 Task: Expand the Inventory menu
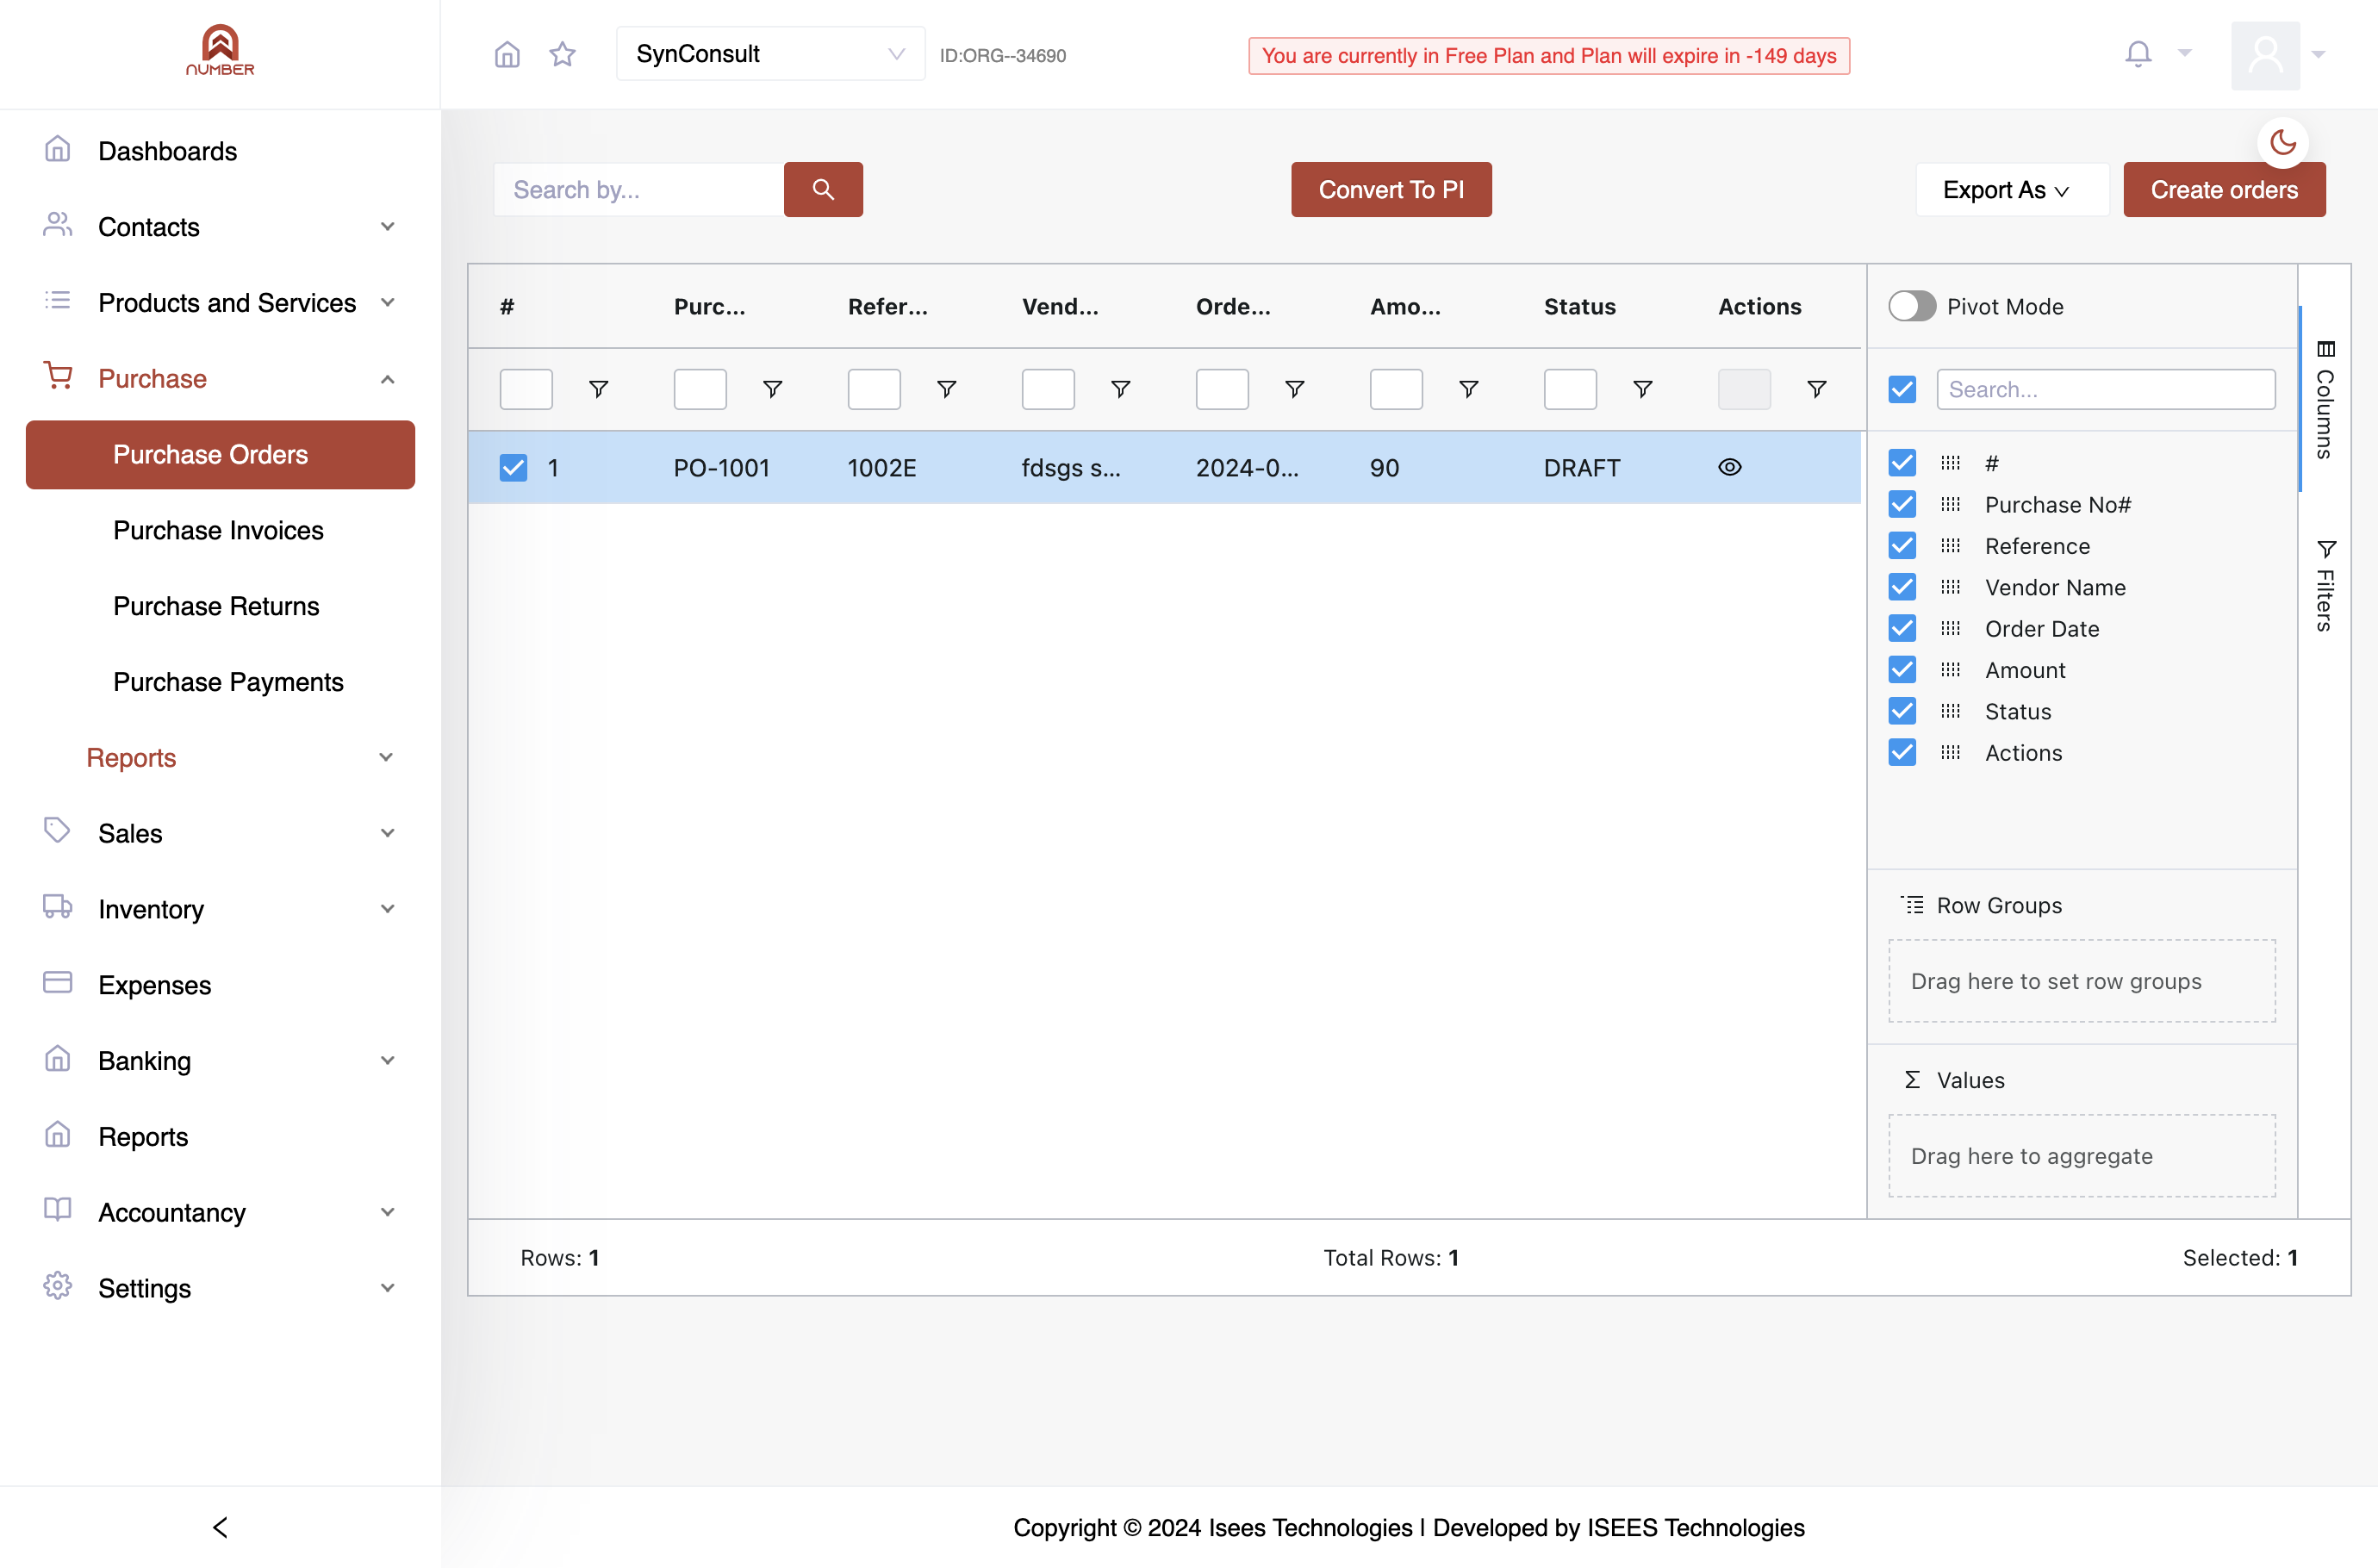220,909
